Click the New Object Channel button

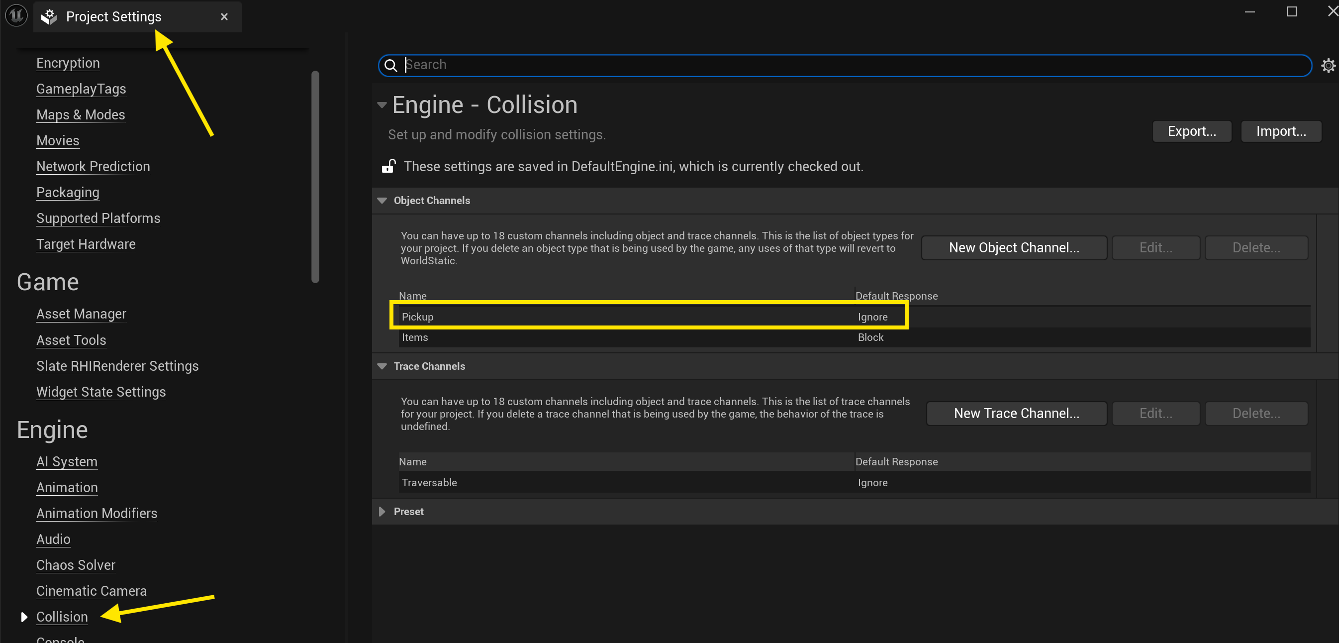[x=1014, y=248]
